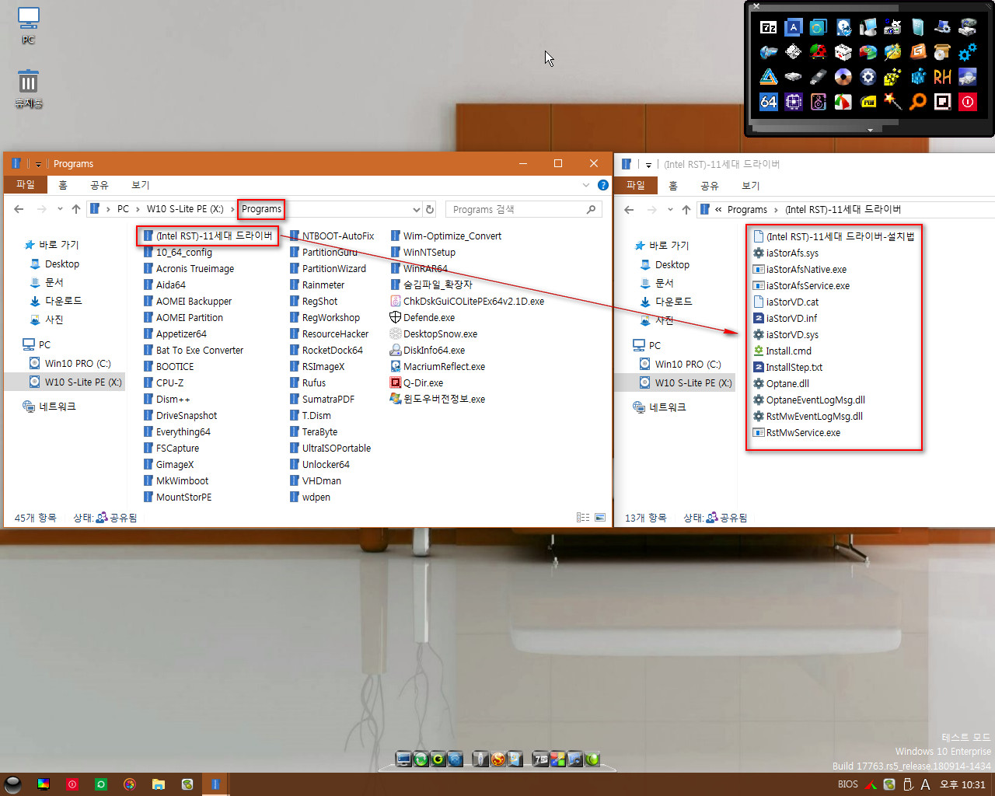Click W10 S-Lite PE (X:) breadcrumb in Programs
This screenshot has width=995, height=796.
point(185,209)
